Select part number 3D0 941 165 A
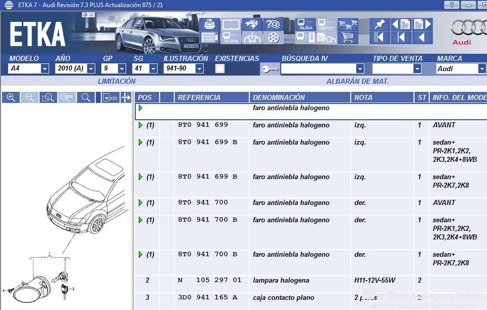487x310 pixels. (x=207, y=297)
